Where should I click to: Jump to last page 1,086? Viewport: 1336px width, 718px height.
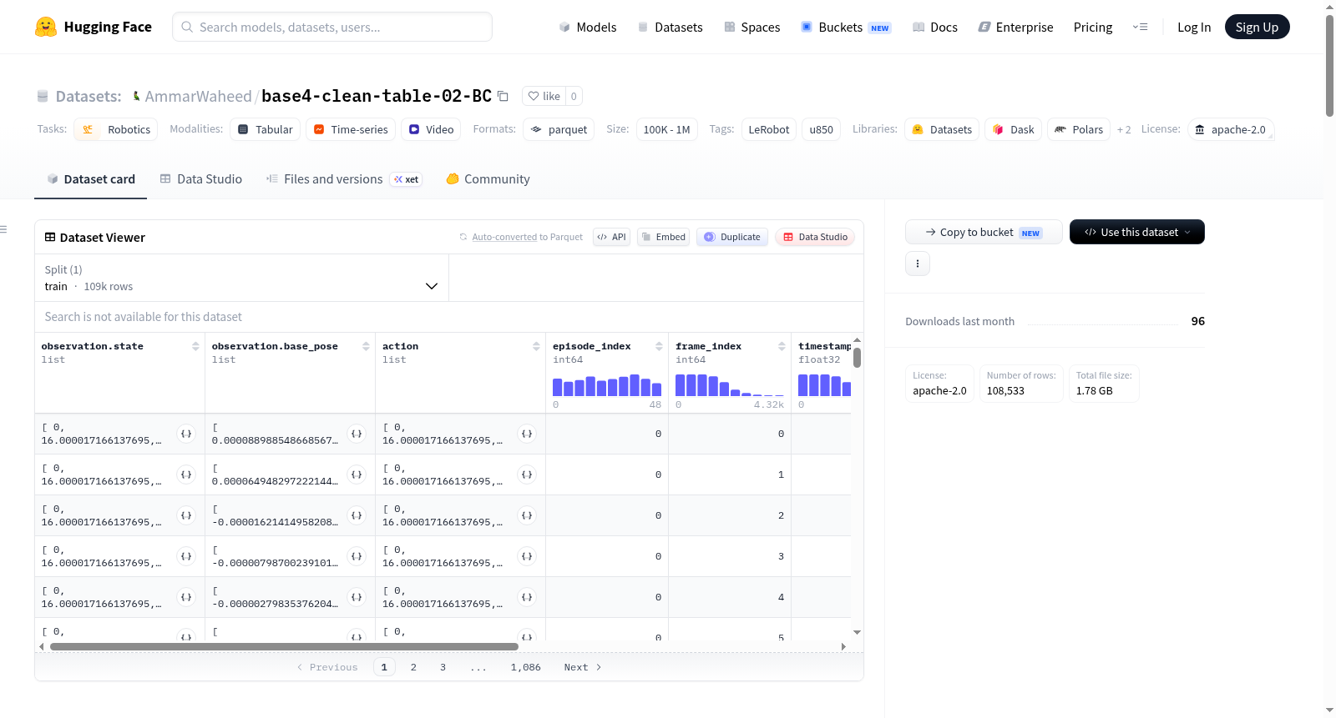pos(526,667)
